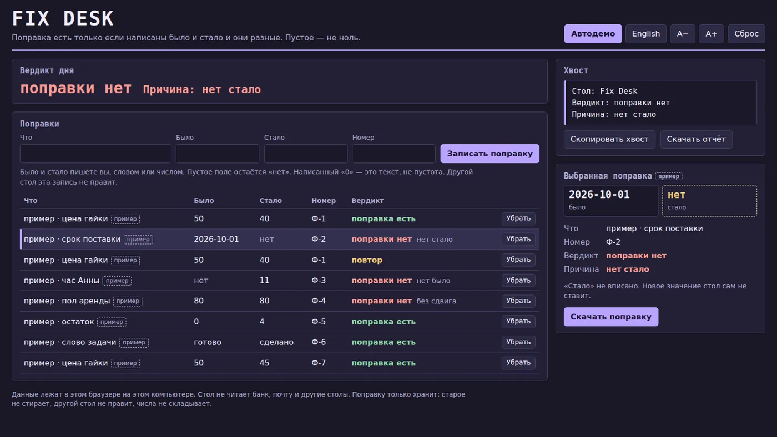Click the сделано cell in the table
This screenshot has height=437, width=777.
[276, 342]
